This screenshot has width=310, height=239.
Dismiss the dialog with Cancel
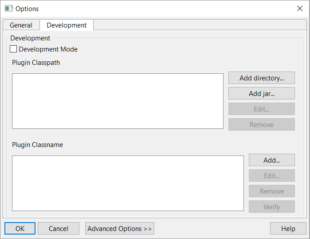(59, 228)
